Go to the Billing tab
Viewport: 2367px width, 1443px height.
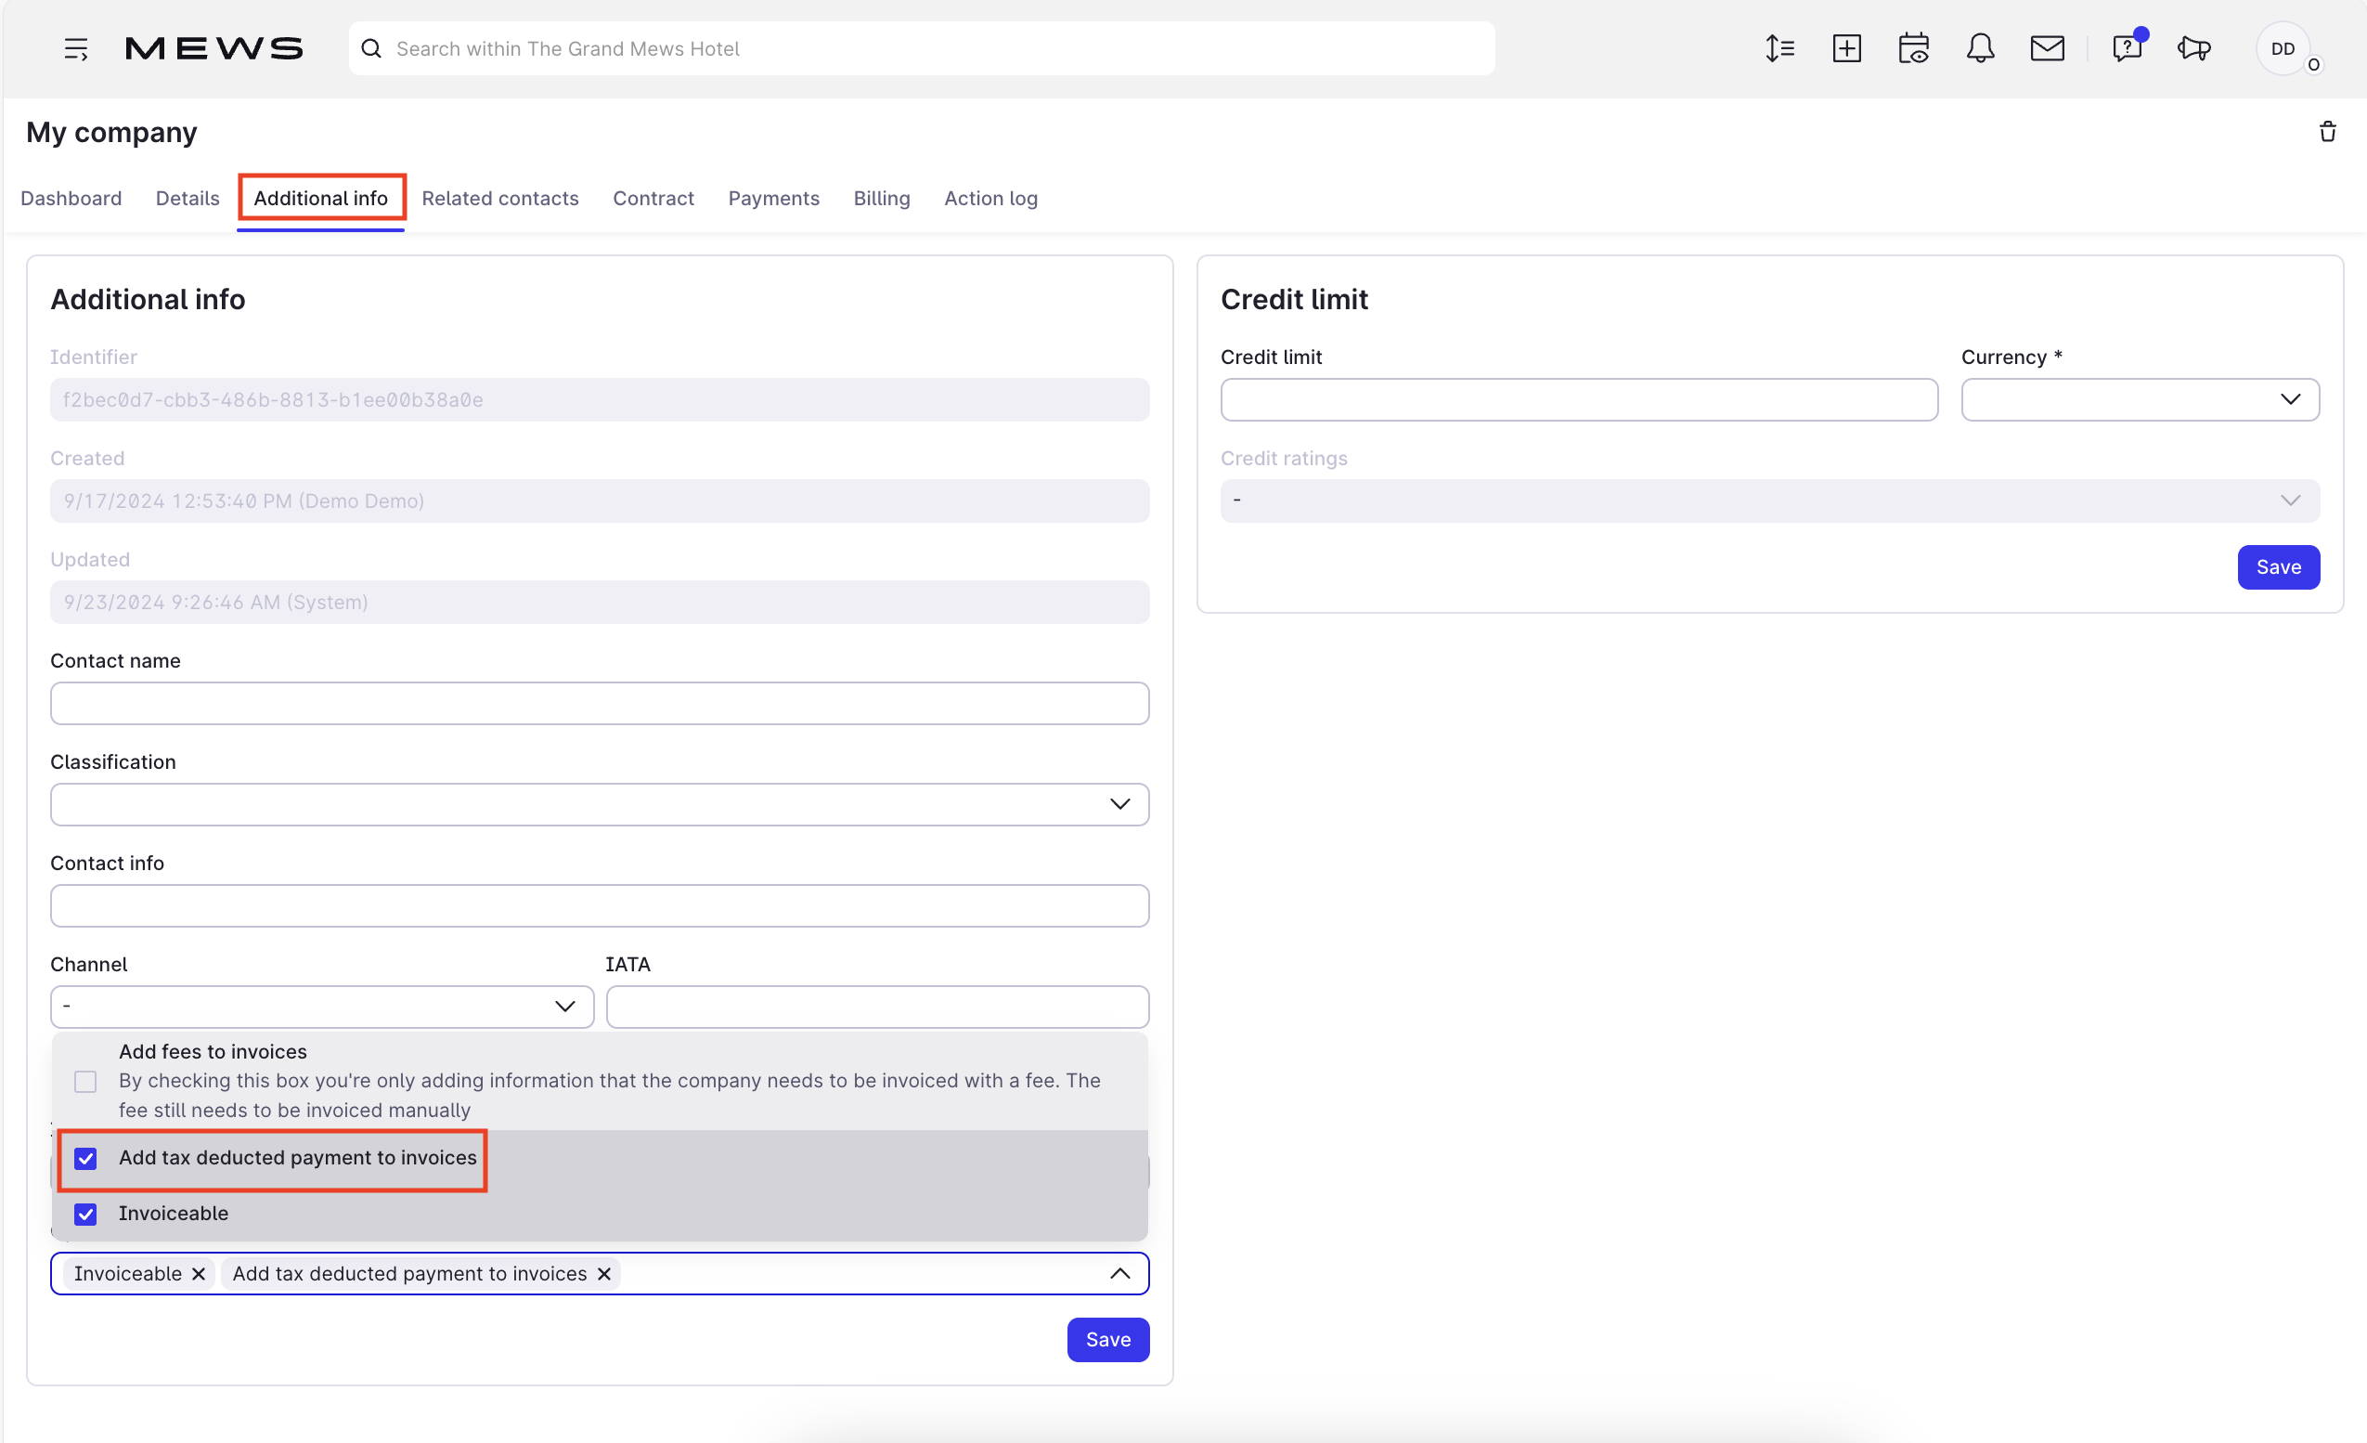pyautogui.click(x=882, y=198)
